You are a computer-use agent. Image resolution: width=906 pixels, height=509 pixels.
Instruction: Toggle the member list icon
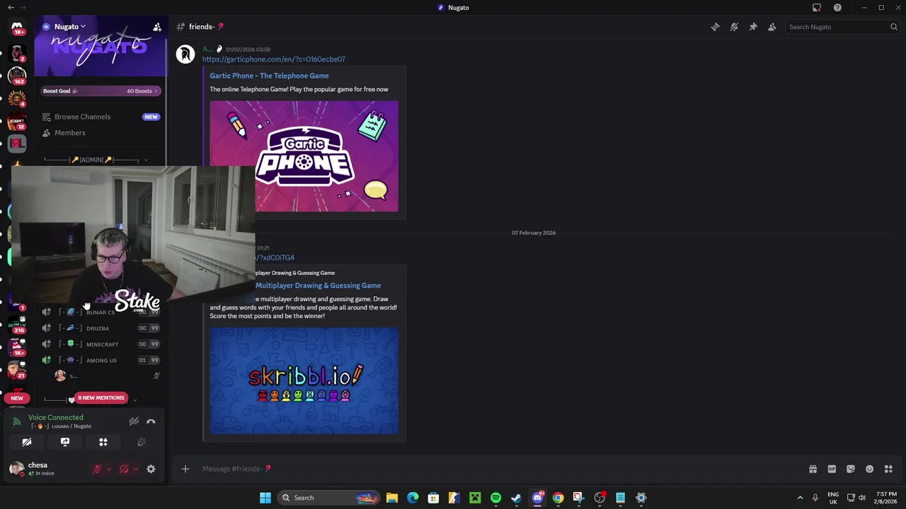[x=772, y=27]
